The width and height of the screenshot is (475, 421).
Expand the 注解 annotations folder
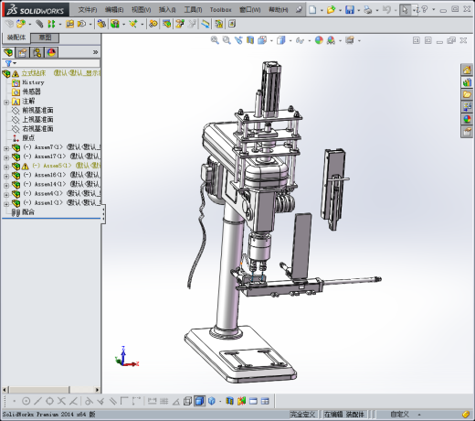[x=6, y=103]
